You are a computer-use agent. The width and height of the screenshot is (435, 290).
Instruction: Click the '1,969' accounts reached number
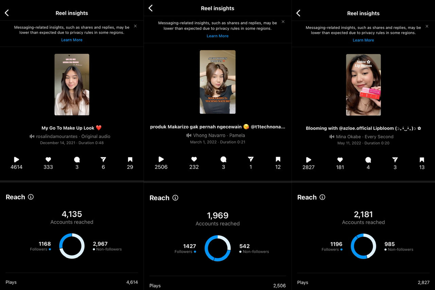tap(217, 216)
